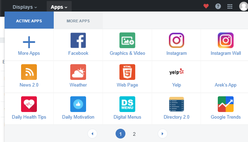Click the Arek's App link

click(226, 85)
